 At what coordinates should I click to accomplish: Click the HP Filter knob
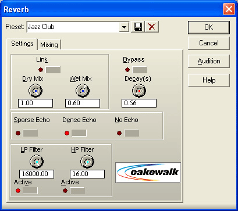pos(87,162)
